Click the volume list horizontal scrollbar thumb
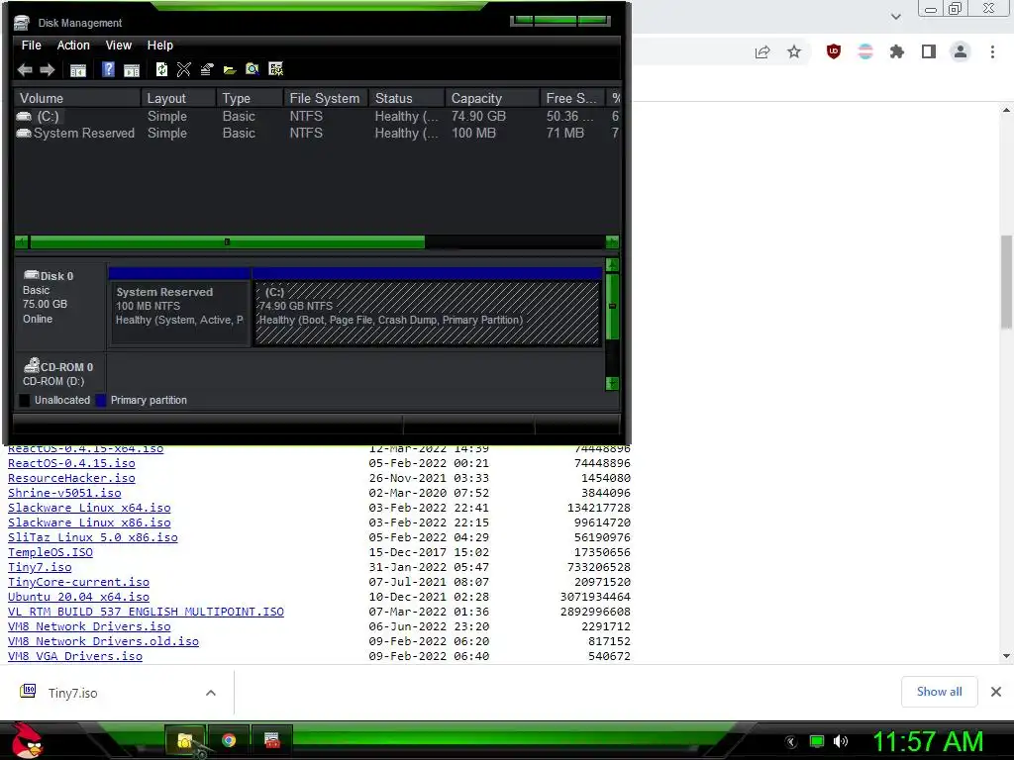The height and width of the screenshot is (760, 1014). (x=227, y=242)
